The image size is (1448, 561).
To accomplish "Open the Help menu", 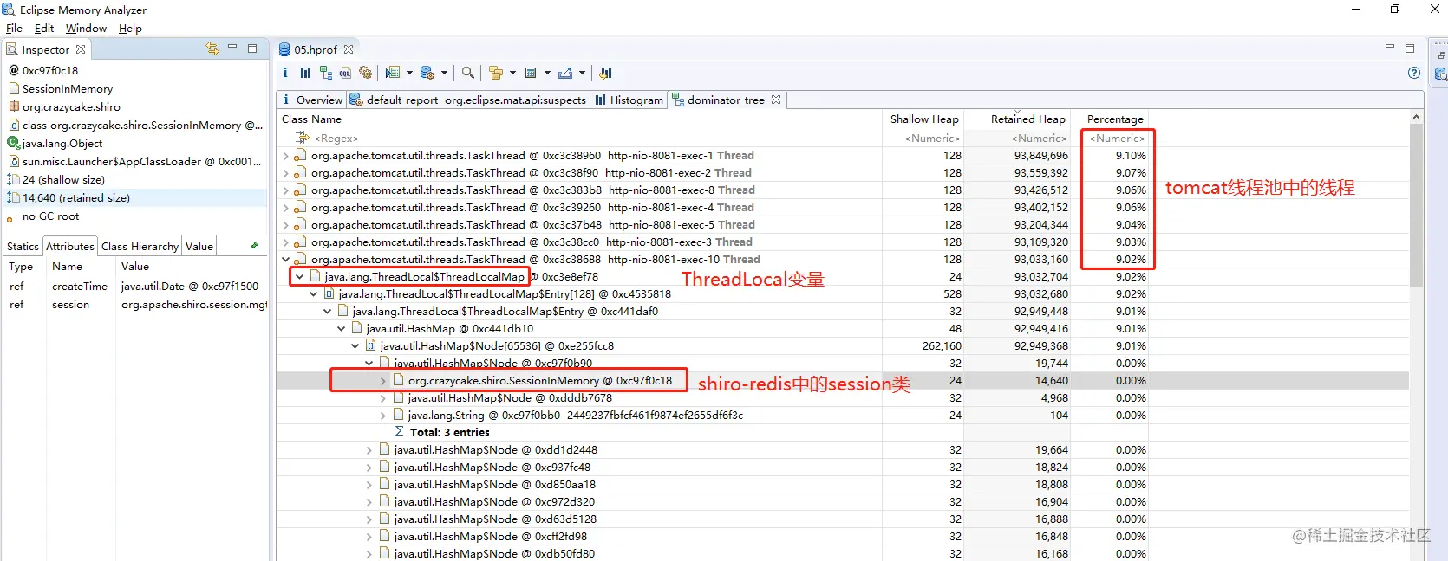I will tap(130, 28).
